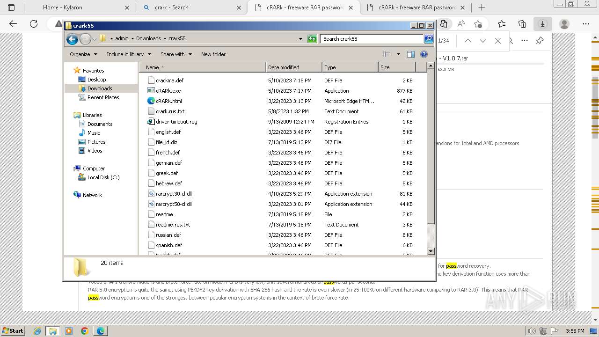Open Internet Explorer from taskbar
The height and width of the screenshot is (337, 599).
[x=37, y=331]
